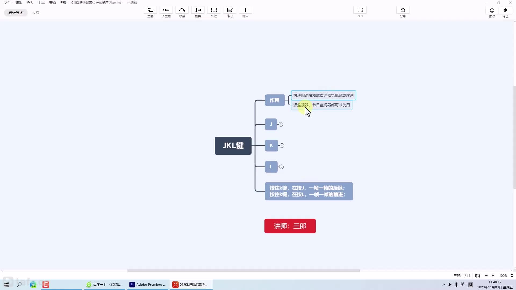Select the central JKL键 topic
Image resolution: width=516 pixels, height=290 pixels.
pyautogui.click(x=233, y=146)
